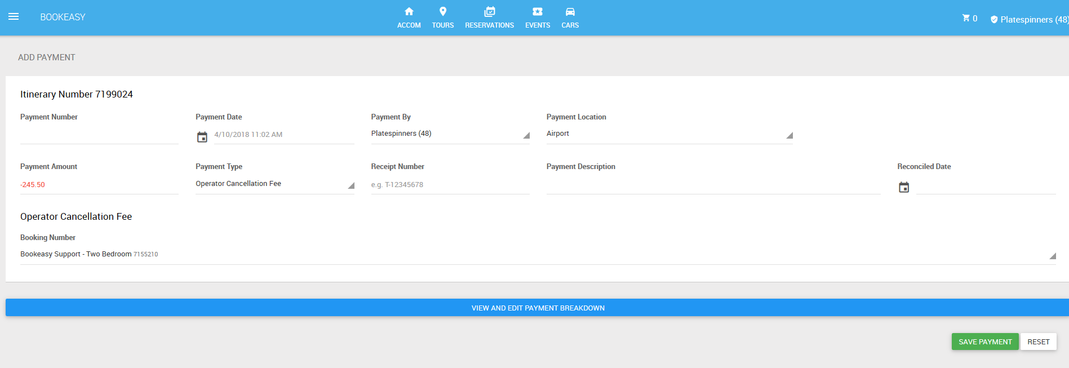Image resolution: width=1069 pixels, height=368 pixels.
Task: Click the Receipt Number input
Action: [x=450, y=185]
